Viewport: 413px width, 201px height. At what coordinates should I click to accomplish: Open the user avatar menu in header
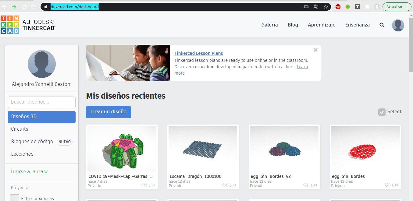tap(398, 25)
